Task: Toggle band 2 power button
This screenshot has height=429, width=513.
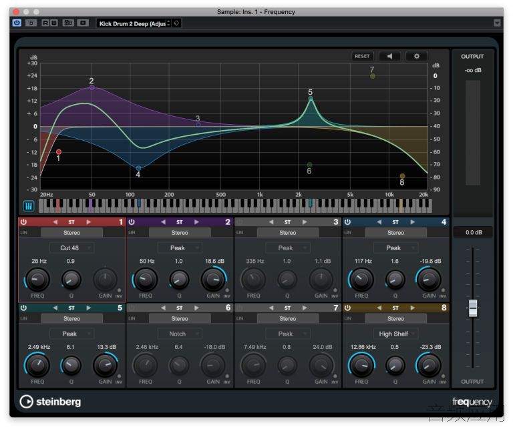Action: coord(132,222)
